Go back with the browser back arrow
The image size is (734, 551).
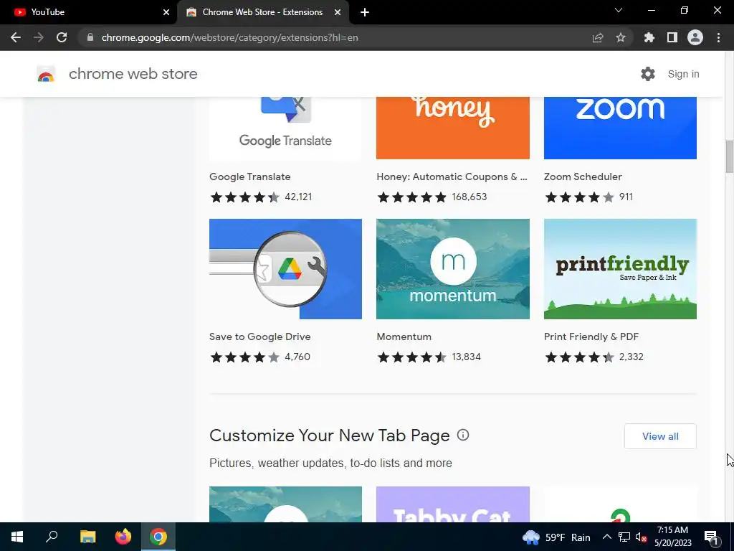coord(16,37)
